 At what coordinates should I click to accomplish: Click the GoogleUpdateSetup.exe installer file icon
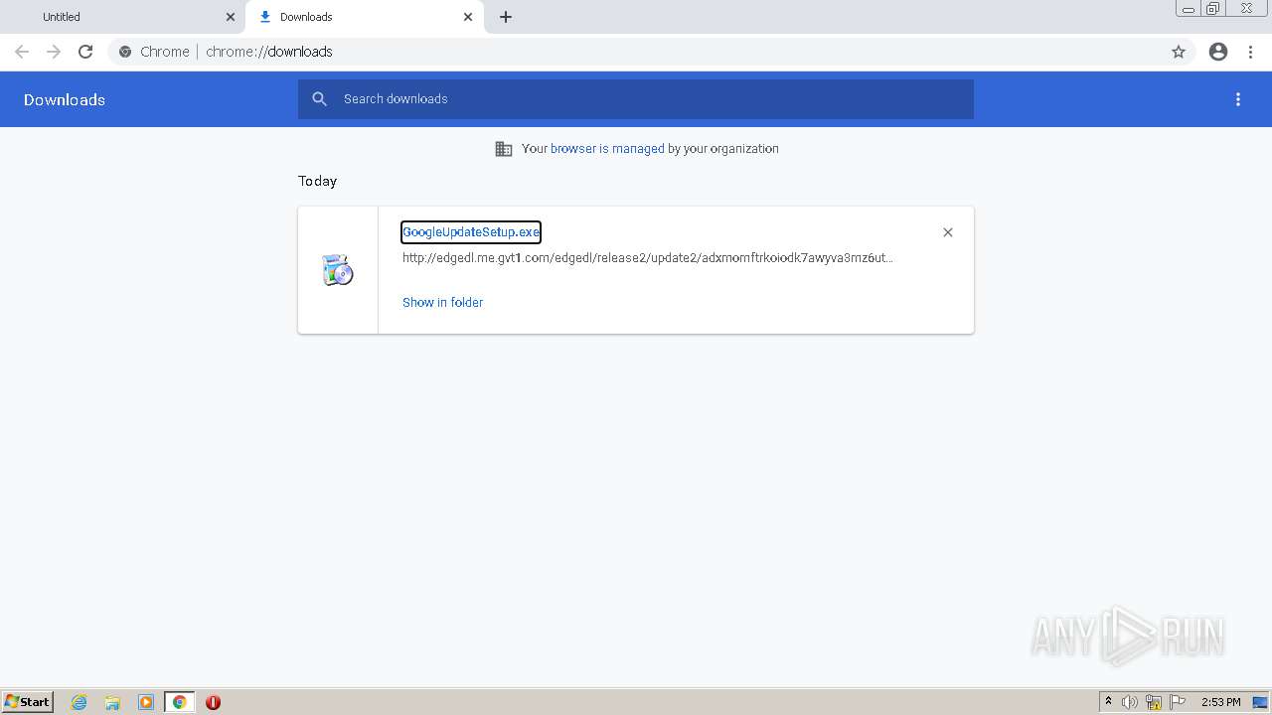338,270
